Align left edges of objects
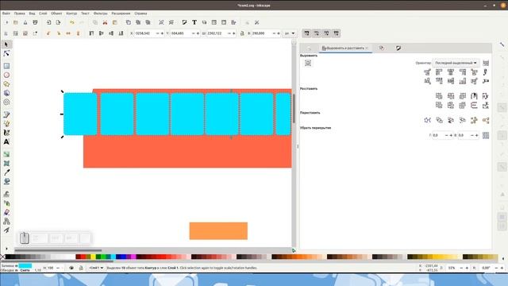Image resolution: width=508 pixels, height=286 pixels. point(439,72)
